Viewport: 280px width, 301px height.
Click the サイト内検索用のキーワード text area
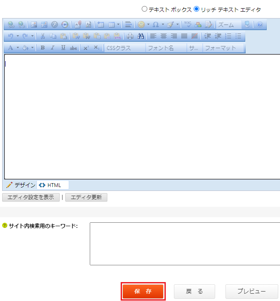(185, 244)
